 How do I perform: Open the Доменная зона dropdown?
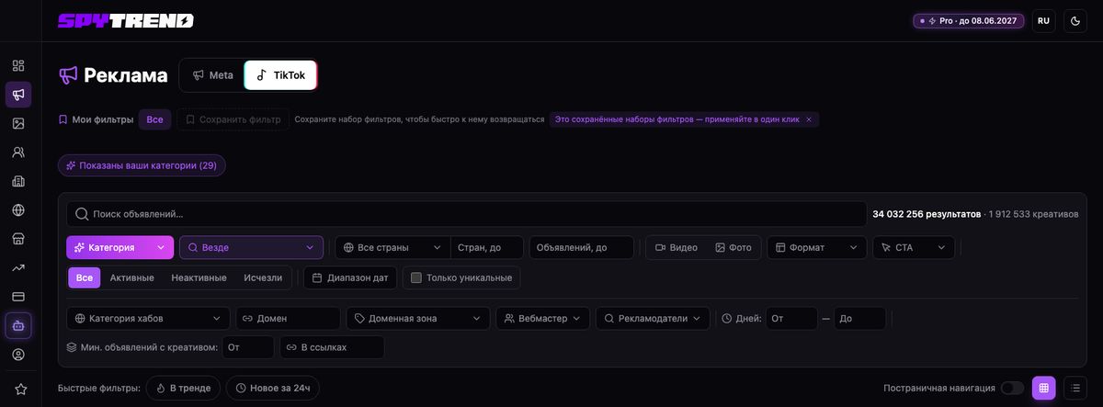tap(418, 319)
